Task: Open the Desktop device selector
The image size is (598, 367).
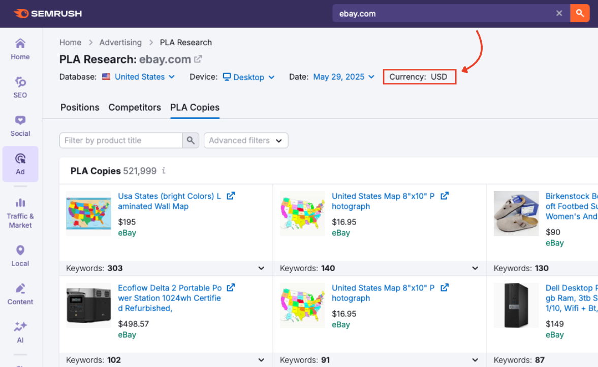Action: coord(248,77)
